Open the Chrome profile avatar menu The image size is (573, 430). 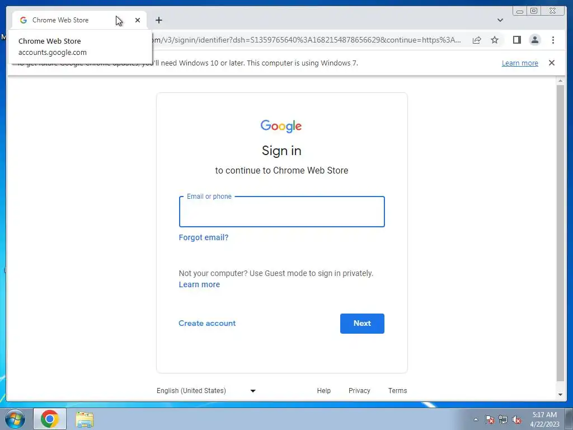[x=534, y=40]
